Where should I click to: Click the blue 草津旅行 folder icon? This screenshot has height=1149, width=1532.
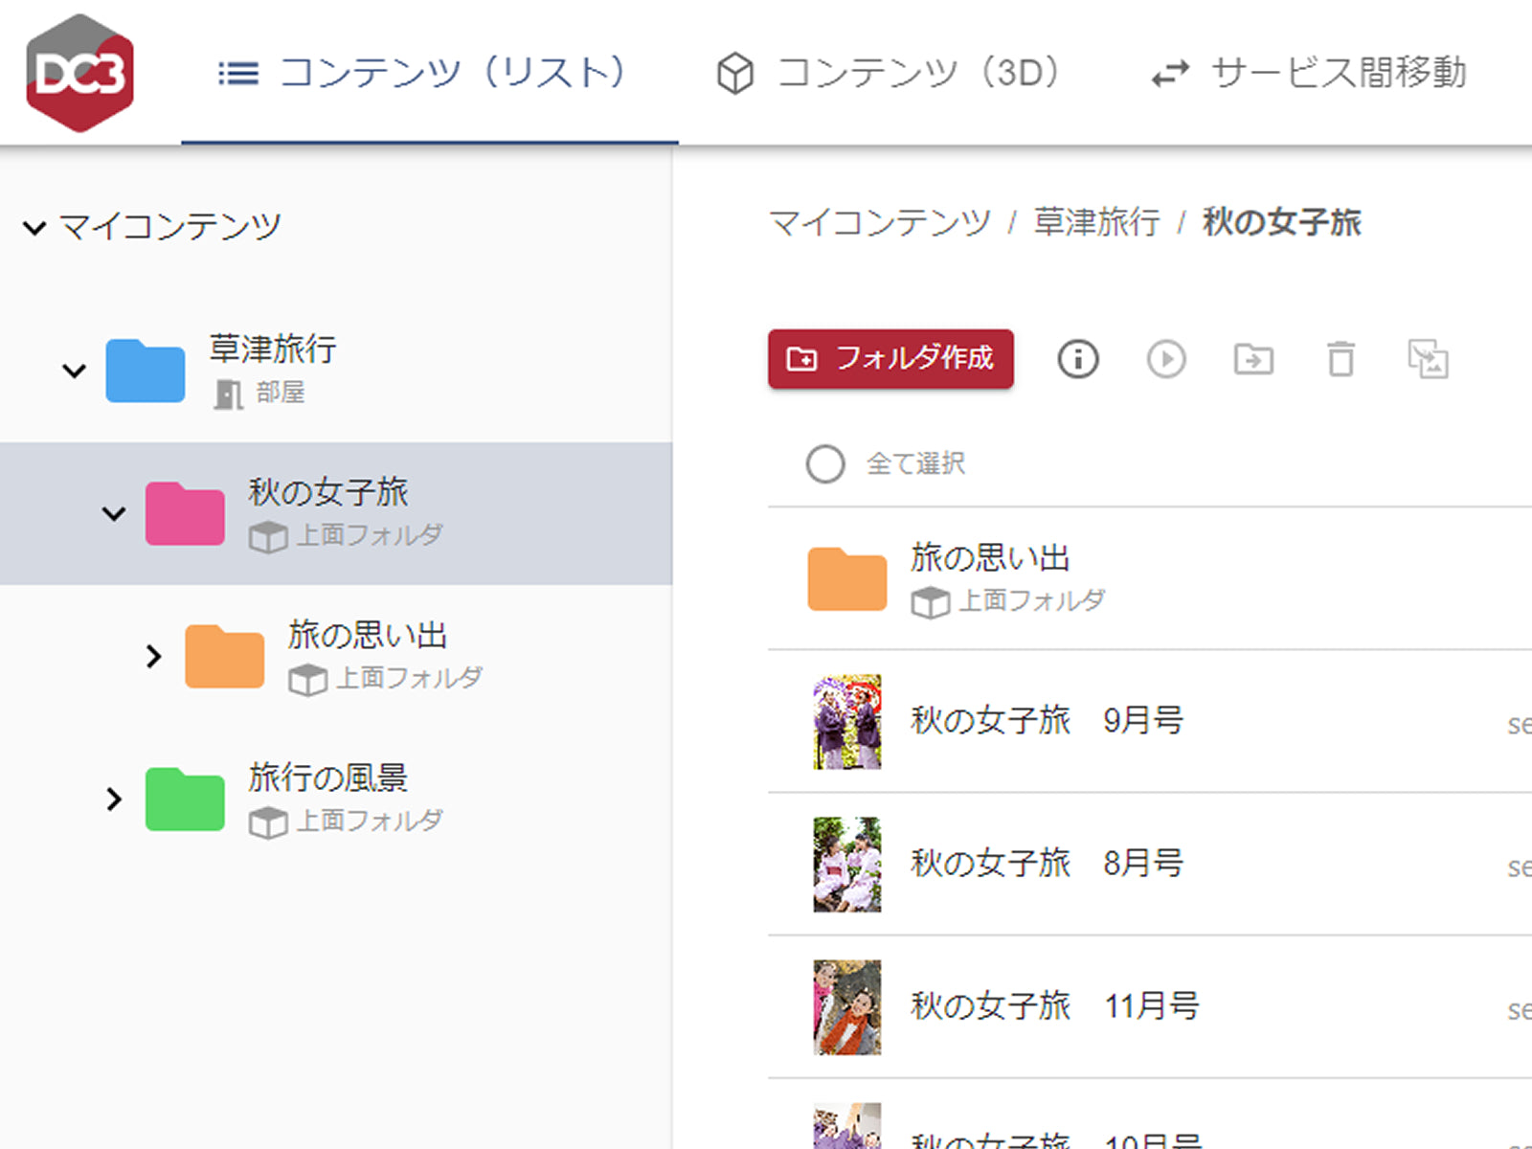click(146, 371)
